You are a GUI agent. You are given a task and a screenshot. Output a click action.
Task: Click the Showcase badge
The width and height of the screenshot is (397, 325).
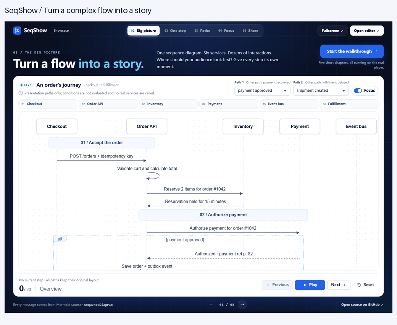tap(61, 31)
